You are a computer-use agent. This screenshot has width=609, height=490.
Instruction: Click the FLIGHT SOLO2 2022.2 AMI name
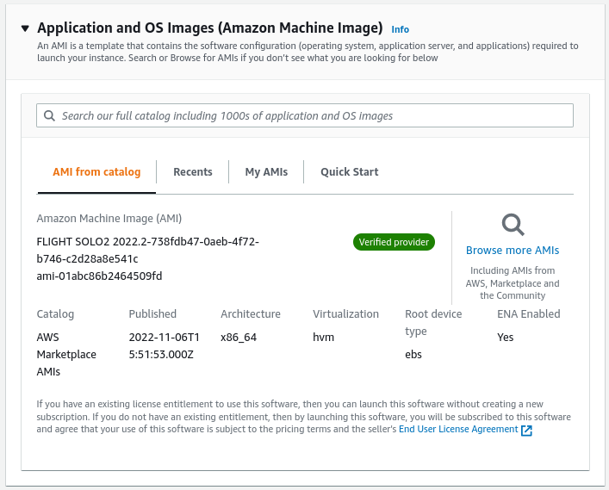click(147, 250)
